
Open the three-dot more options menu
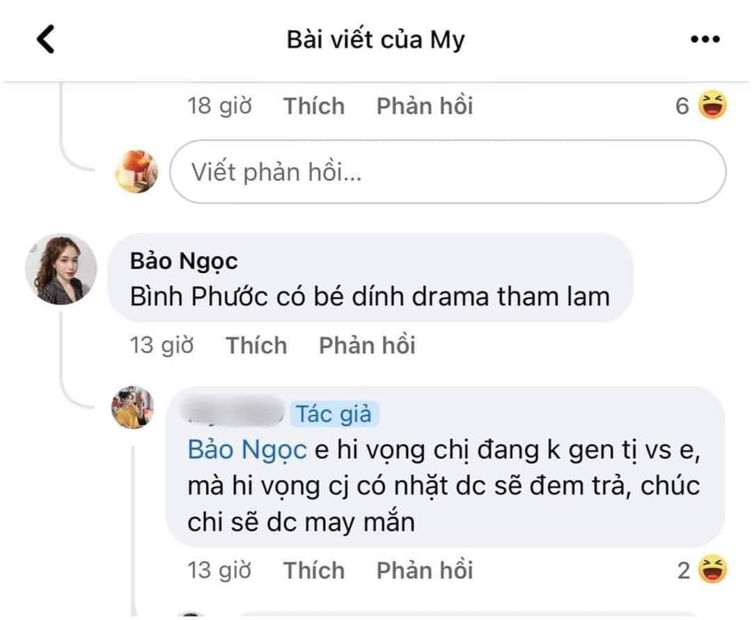pos(704,40)
